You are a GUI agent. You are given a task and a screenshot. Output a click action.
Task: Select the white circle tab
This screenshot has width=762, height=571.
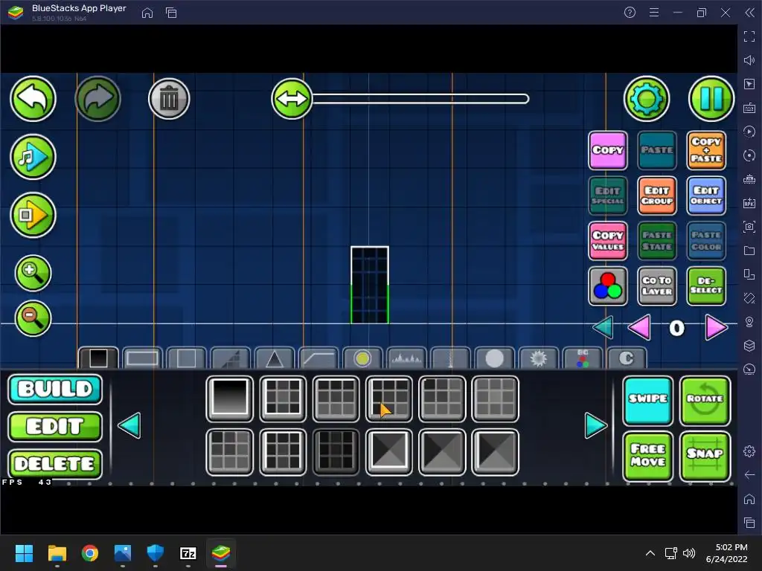pos(494,358)
